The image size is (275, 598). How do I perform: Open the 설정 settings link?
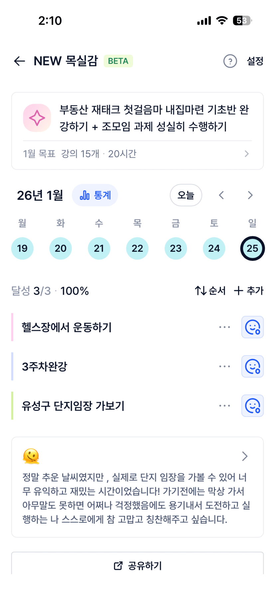[255, 61]
